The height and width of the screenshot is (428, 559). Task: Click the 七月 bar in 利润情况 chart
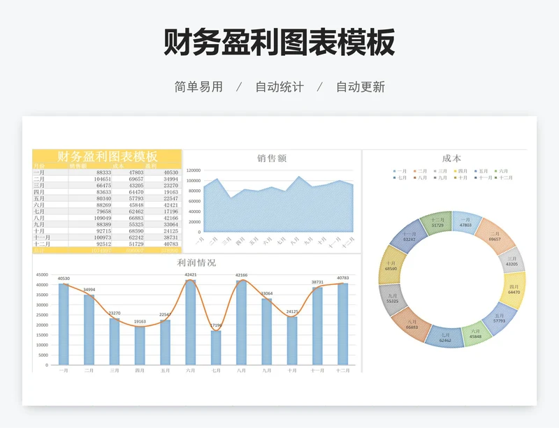pos(216,348)
